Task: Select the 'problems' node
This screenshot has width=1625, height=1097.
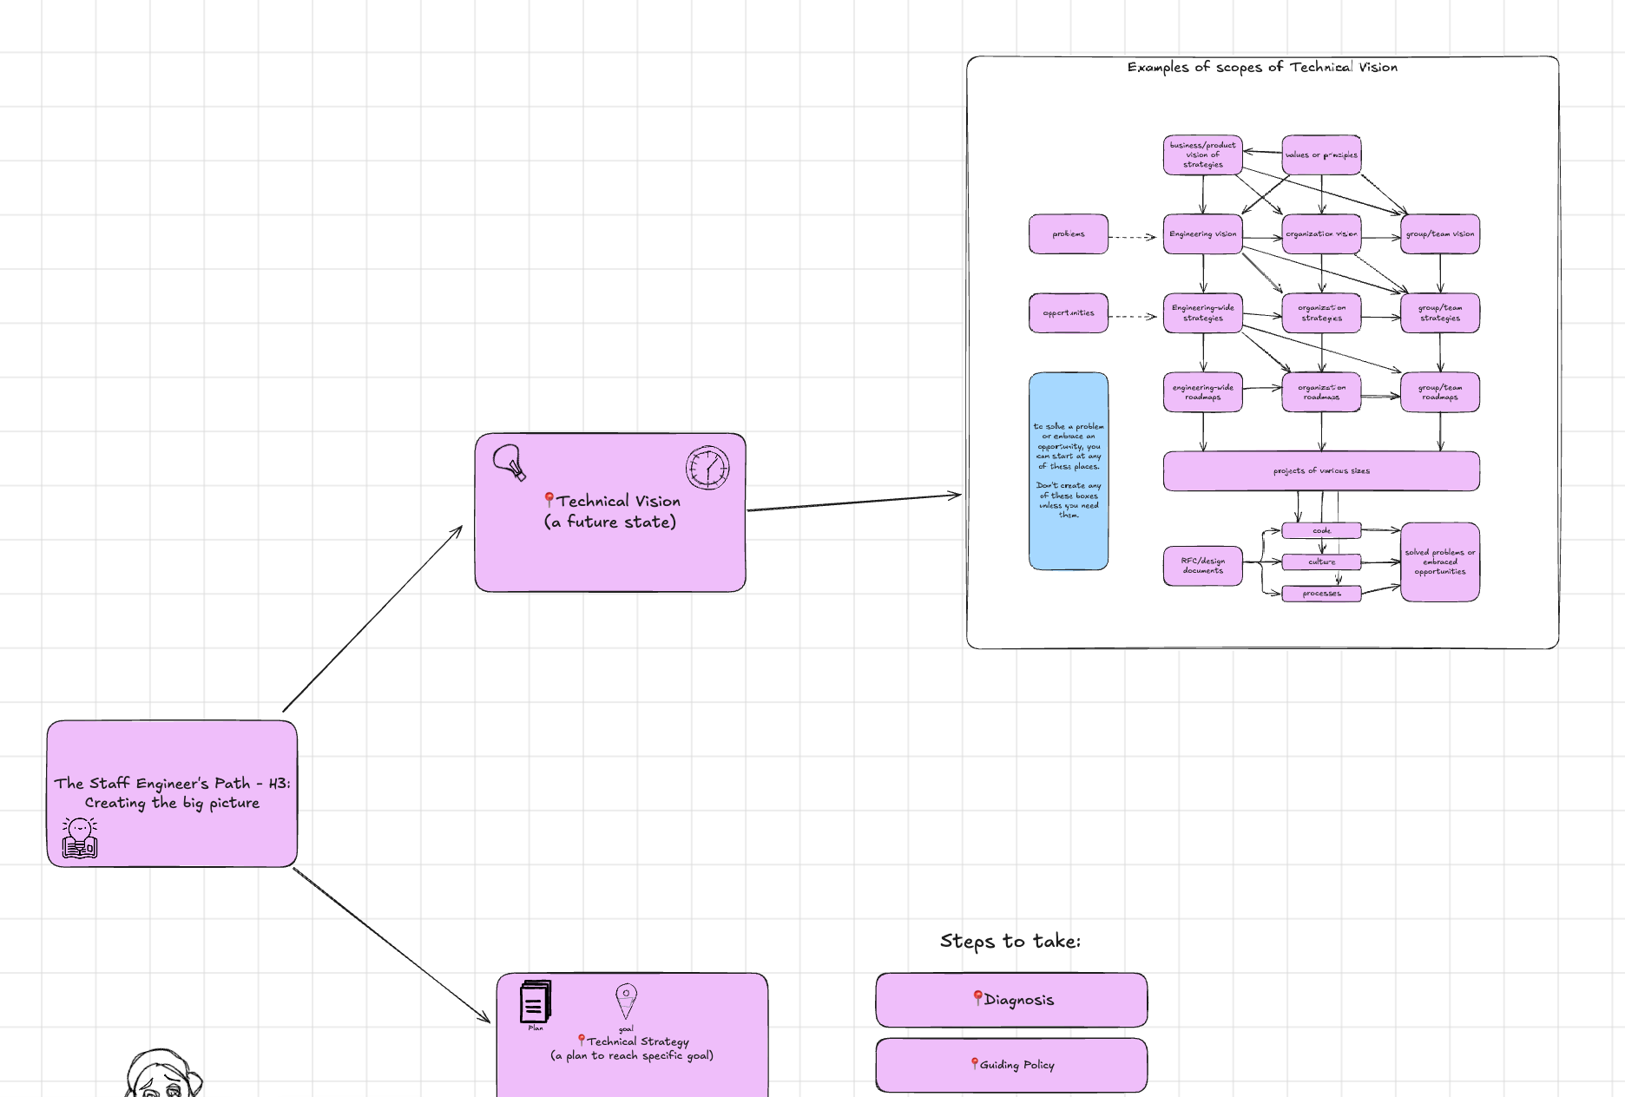Action: coord(1068,234)
